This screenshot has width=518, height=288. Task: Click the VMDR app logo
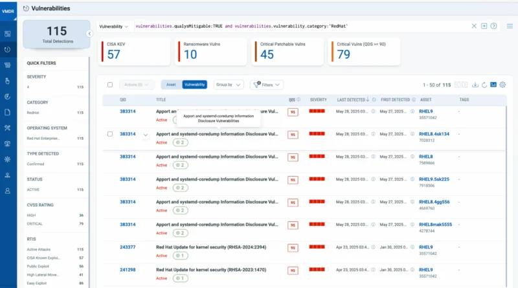point(8,11)
